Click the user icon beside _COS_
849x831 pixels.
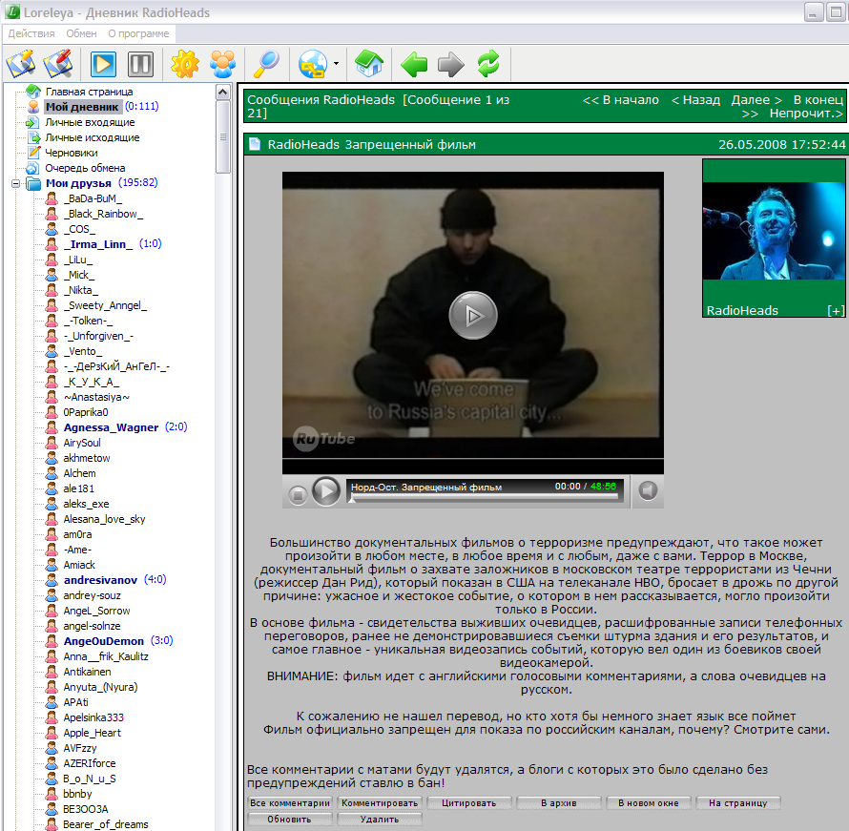tap(52, 229)
